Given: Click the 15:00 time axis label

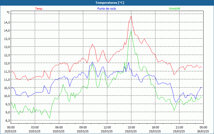Looking at the screenshot, I should (x=131, y=127).
